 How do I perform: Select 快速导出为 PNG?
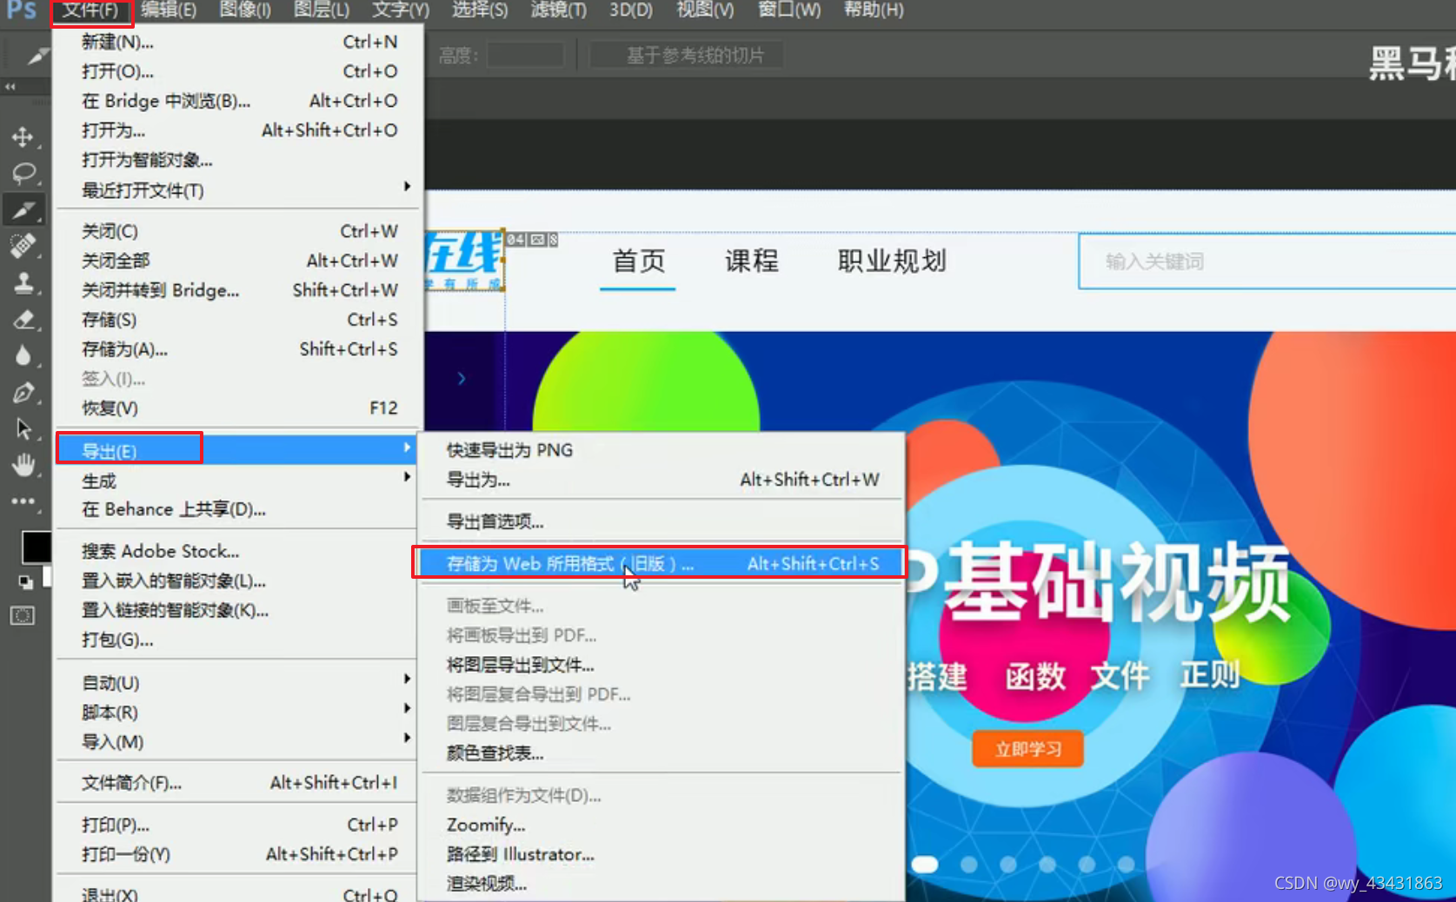662,450
